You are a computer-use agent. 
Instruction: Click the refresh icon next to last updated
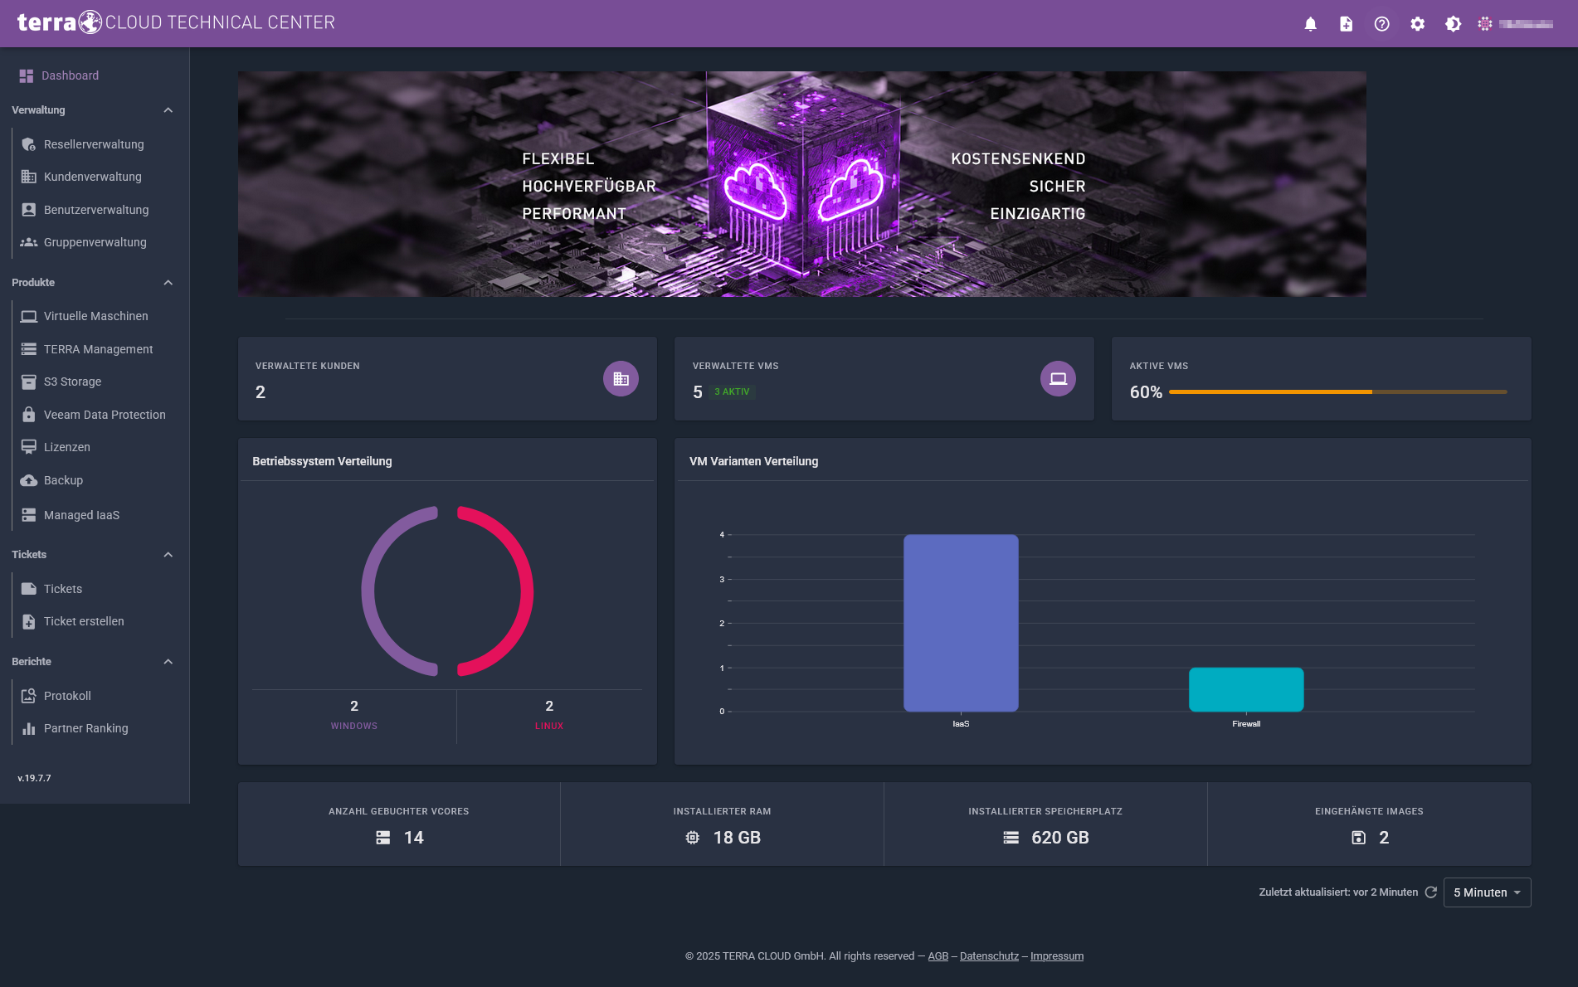pyautogui.click(x=1430, y=892)
